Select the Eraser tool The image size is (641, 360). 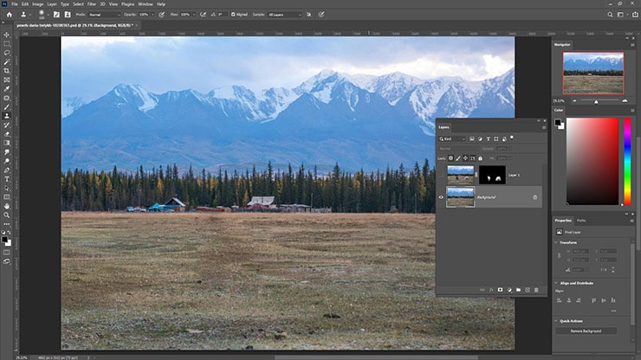pos(7,133)
